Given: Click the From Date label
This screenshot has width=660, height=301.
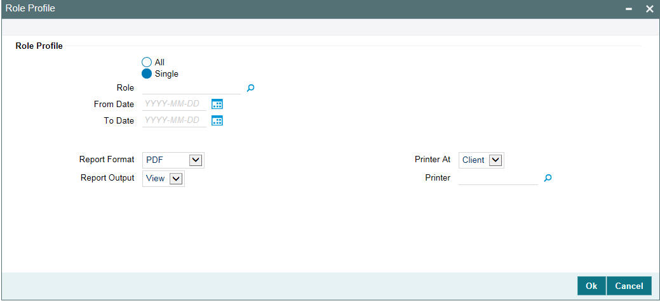Looking at the screenshot, I should click(114, 104).
